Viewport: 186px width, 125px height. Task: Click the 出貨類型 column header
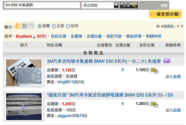coord(104,45)
